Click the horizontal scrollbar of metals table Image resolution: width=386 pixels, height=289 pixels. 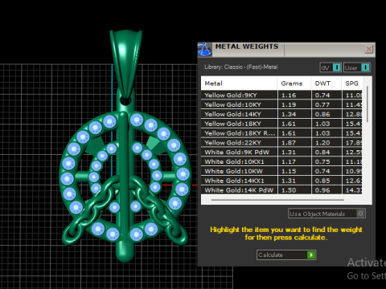[x=277, y=200]
